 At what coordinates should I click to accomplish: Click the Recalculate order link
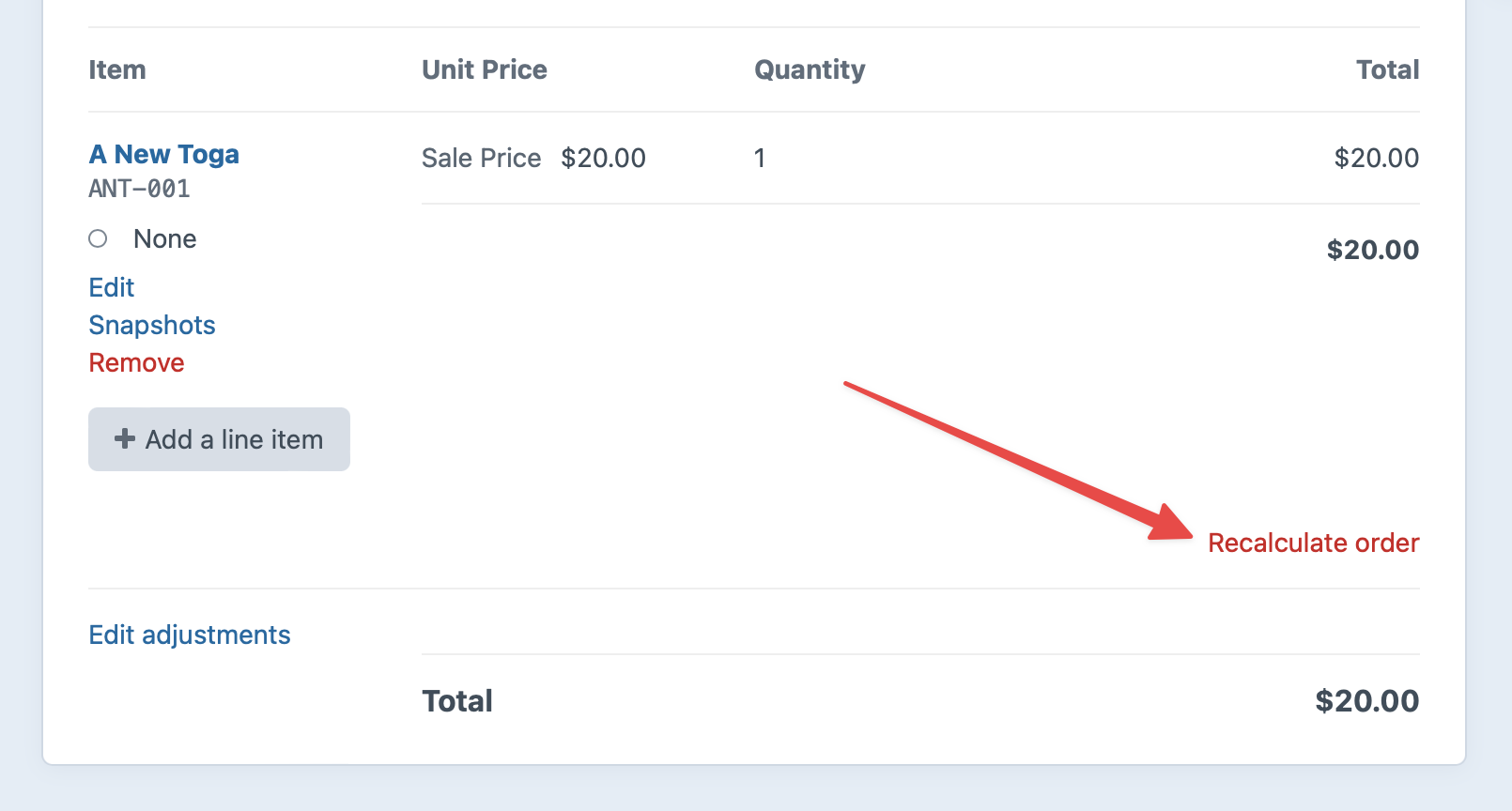[x=1313, y=543]
